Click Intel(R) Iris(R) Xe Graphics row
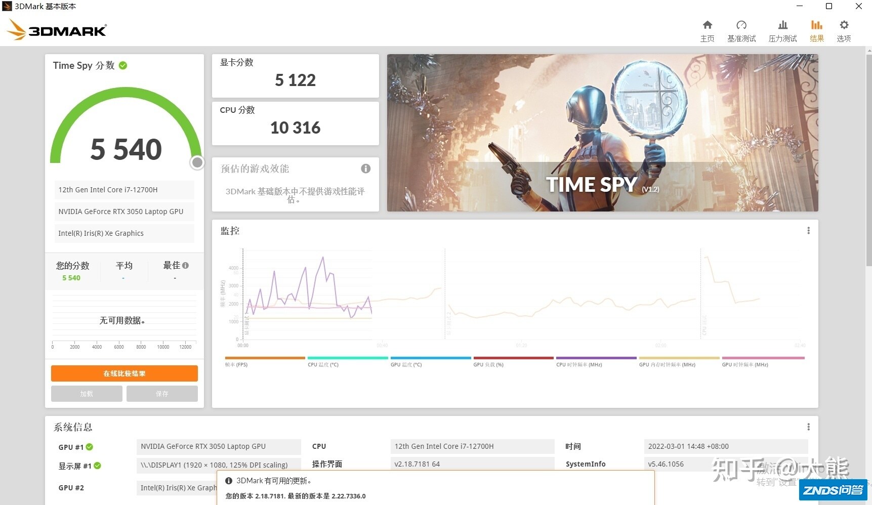The width and height of the screenshot is (872, 505). tap(124, 233)
